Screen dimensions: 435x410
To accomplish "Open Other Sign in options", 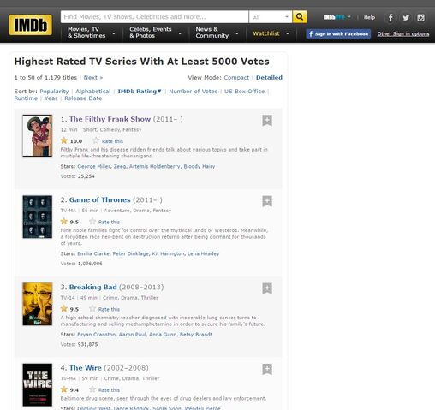I will click(403, 33).
